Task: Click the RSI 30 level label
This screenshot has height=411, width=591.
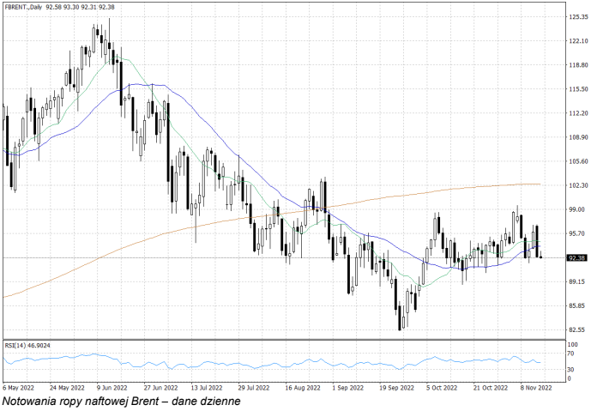Action: pos(570,370)
